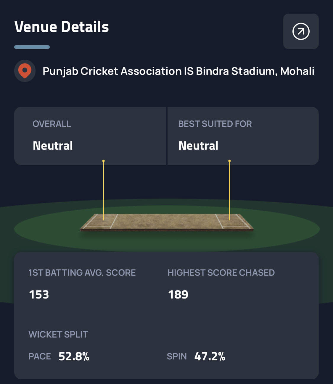
Task: Click the orange location pin icon
Action: coord(25,71)
